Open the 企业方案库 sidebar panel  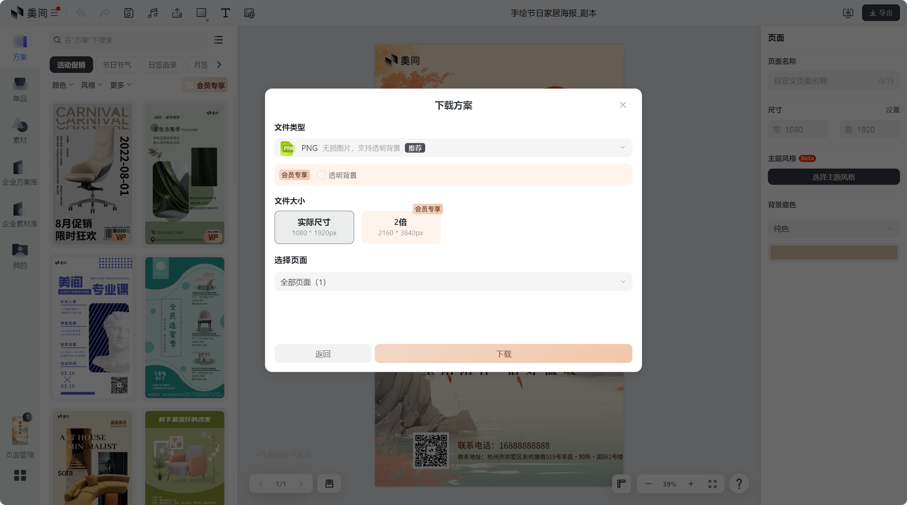pos(20,173)
